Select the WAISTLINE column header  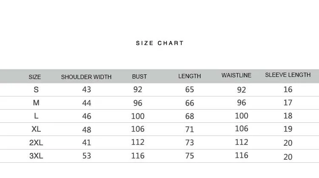[x=236, y=75]
